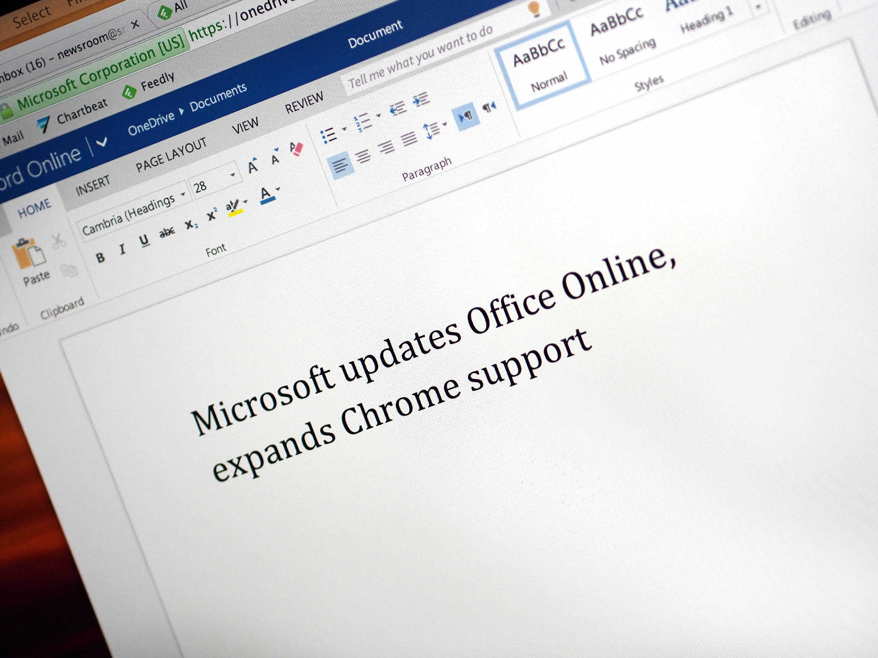Click the 'expands Chrome support' text line
The image size is (878, 658).
pos(402,405)
